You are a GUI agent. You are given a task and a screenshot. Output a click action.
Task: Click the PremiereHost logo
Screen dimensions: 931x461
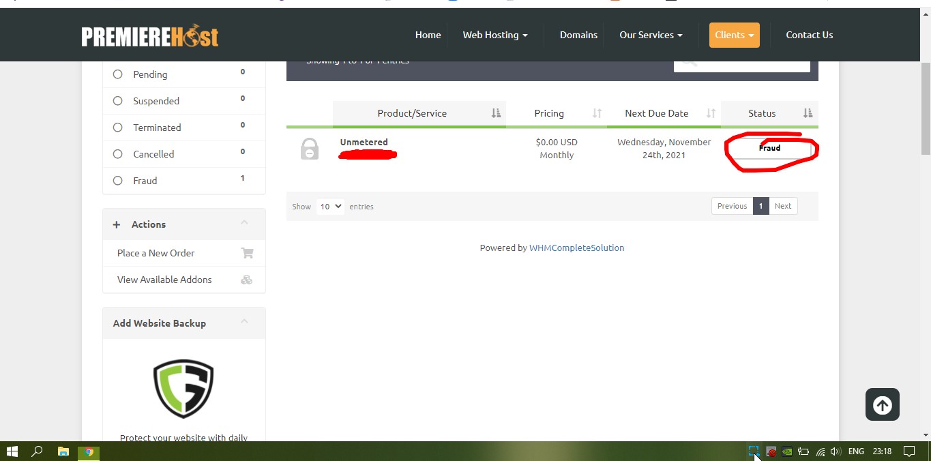[150, 35]
